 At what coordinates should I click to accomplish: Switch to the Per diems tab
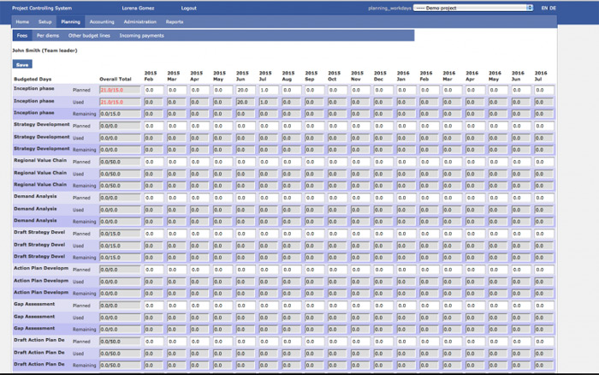point(47,36)
